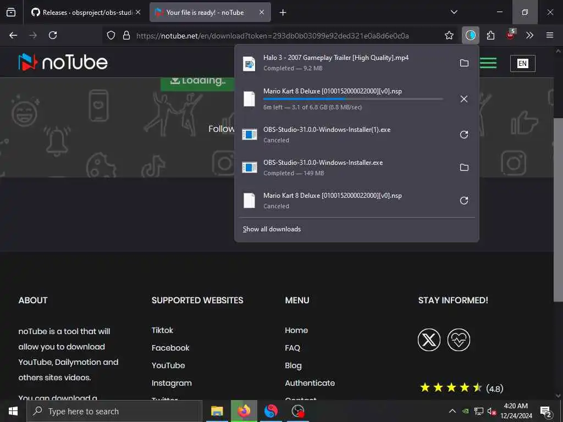Close the obsproject Releases tab

pos(138,12)
